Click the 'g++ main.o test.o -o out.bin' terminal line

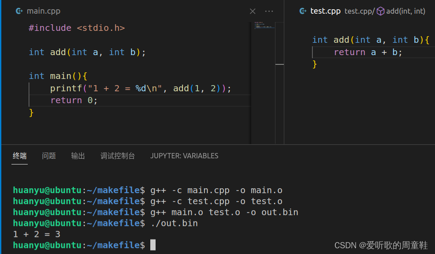(224, 213)
